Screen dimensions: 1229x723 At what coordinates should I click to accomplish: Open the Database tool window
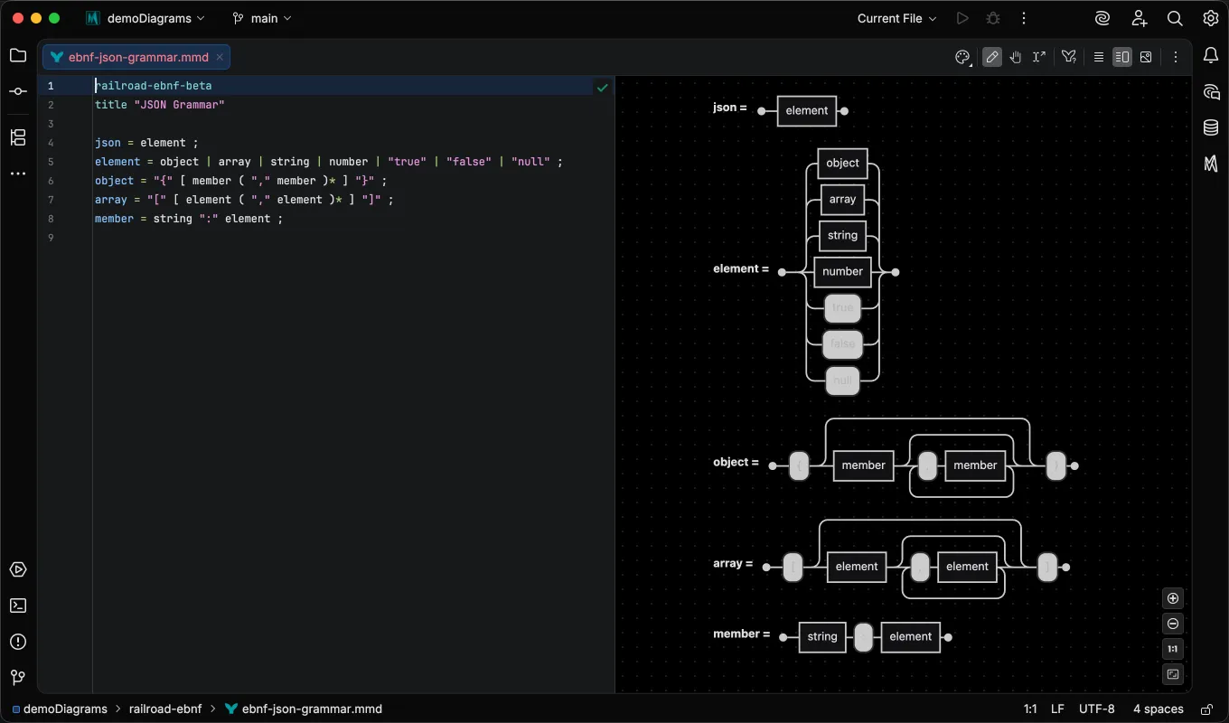1211,127
